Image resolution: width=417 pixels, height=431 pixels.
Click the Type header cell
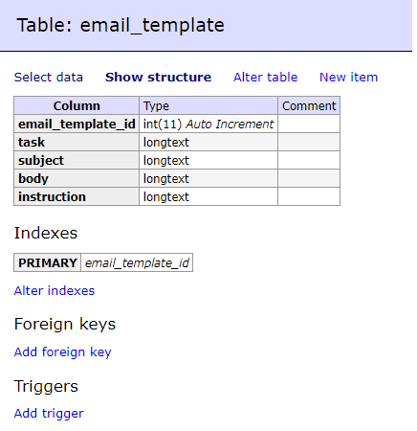pyautogui.click(x=208, y=105)
